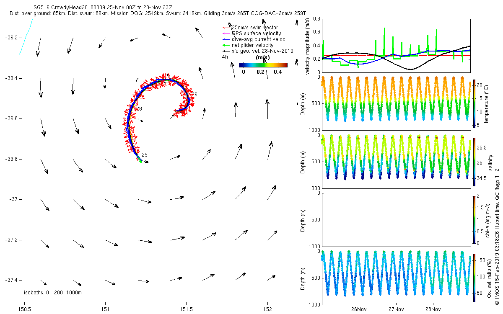Click the '27Nov' date tick label
Viewport: 503px width, 314px height.
pyautogui.click(x=396, y=309)
